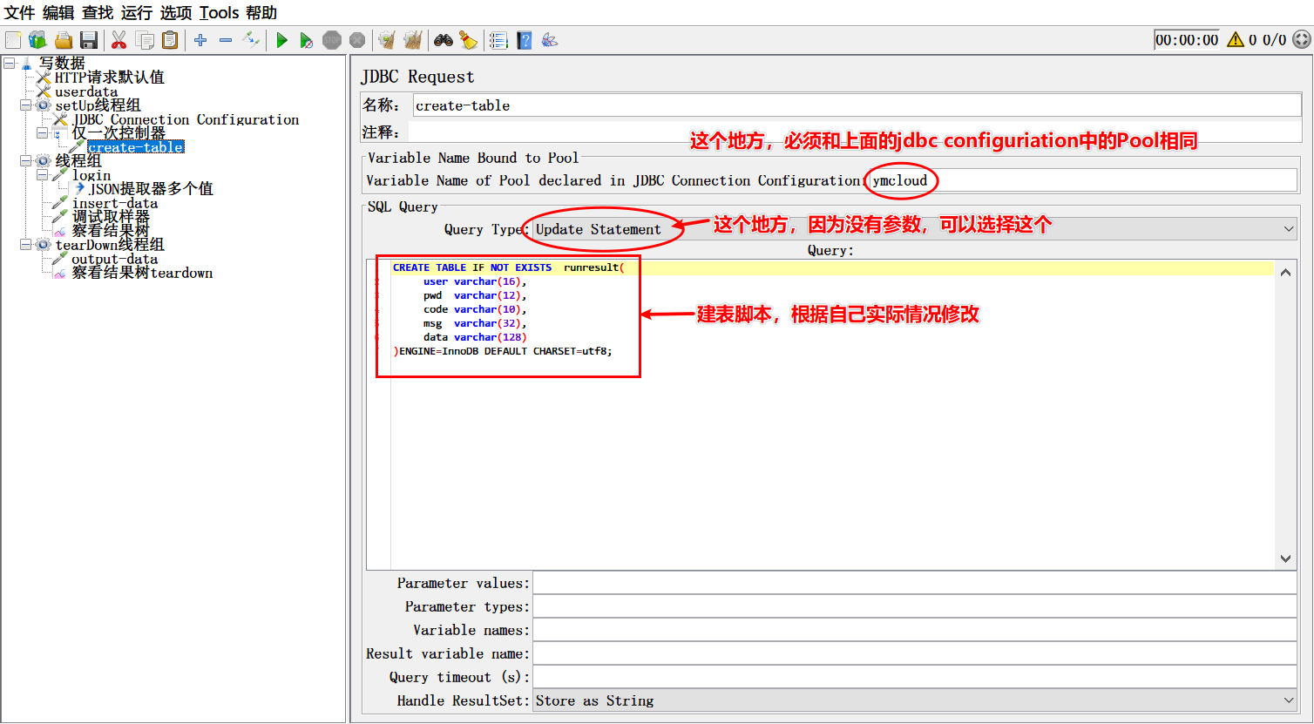Screen dimensions: 1314x724
Task: Open the Tools menu
Action: [219, 13]
